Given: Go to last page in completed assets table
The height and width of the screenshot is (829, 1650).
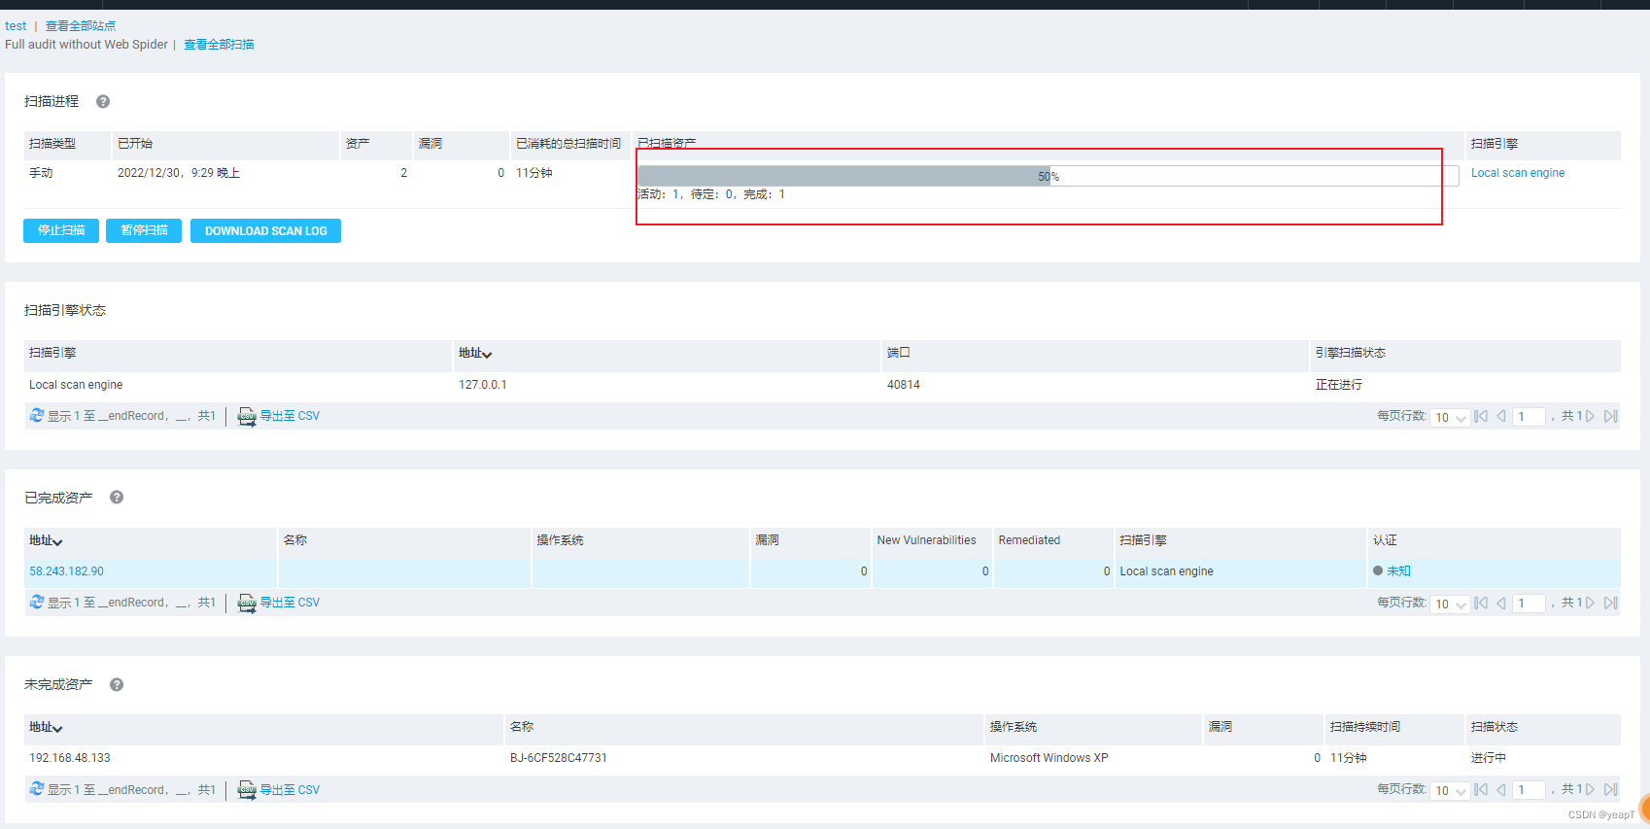Looking at the screenshot, I should (x=1610, y=603).
